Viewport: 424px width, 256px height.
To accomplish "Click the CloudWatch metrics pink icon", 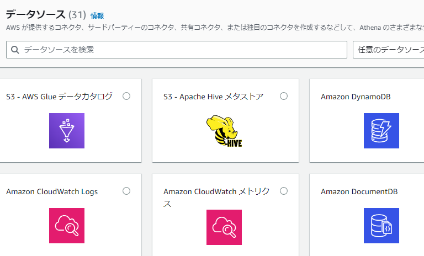I will pos(224,227).
